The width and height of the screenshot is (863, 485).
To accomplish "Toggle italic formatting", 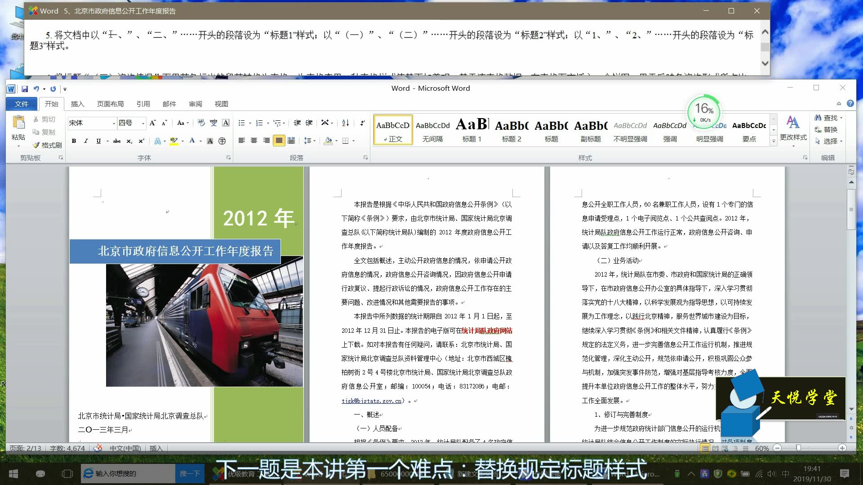I will click(x=86, y=141).
